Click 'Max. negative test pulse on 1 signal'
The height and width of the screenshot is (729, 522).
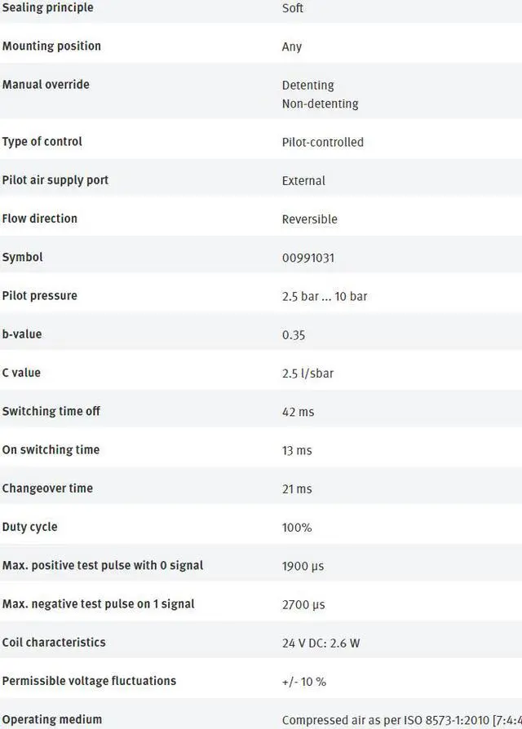(98, 603)
